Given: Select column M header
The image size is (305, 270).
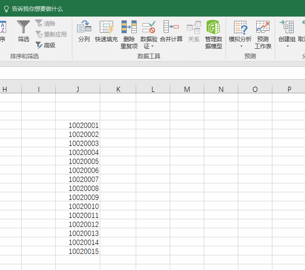Looking at the screenshot, I should 187,90.
